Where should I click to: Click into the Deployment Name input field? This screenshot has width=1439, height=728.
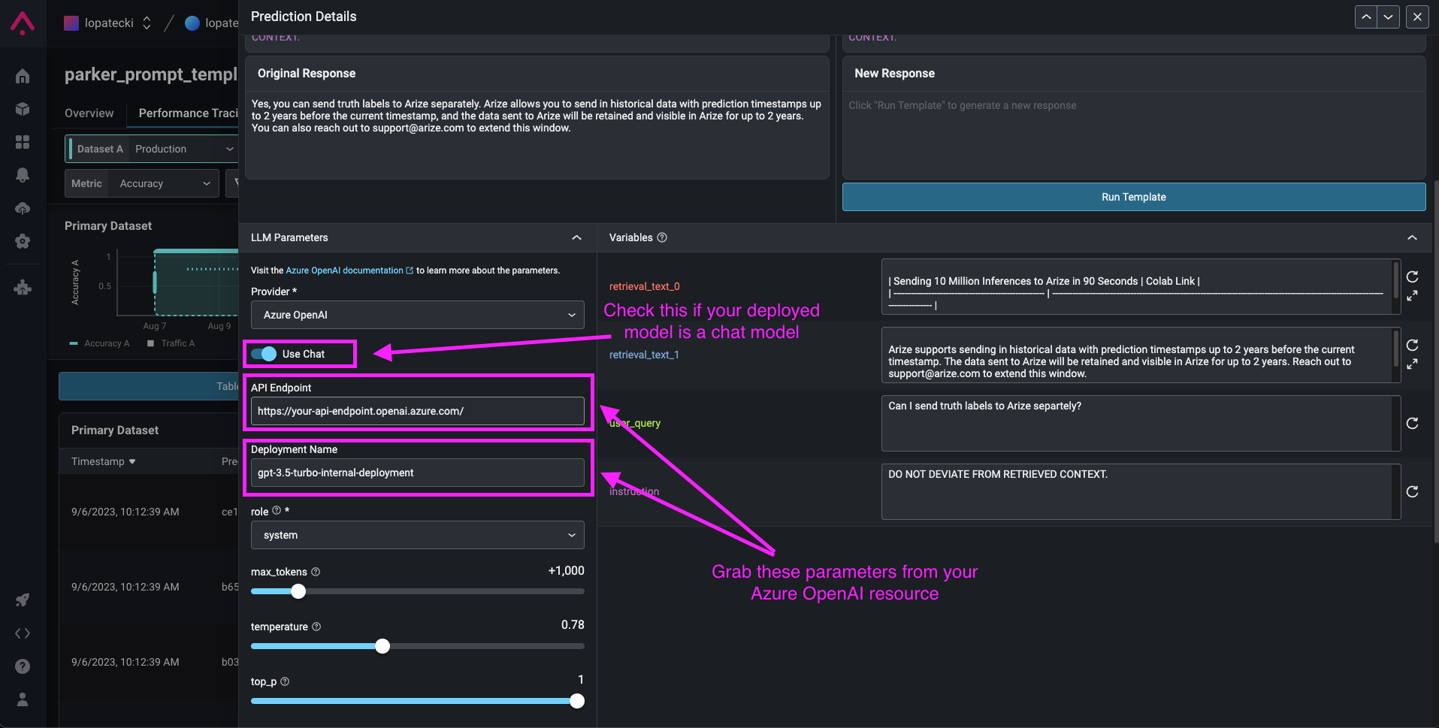point(417,473)
